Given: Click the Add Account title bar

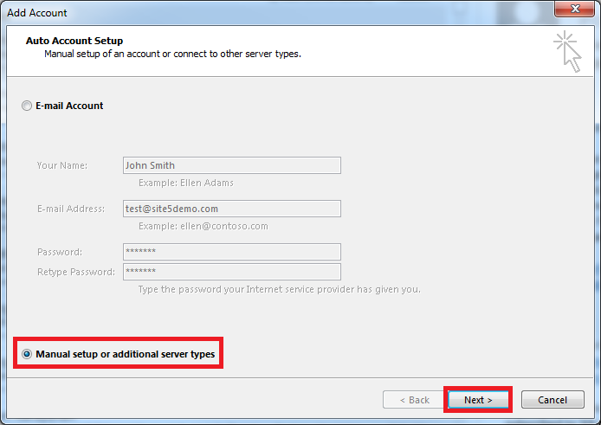Looking at the screenshot, I should (260, 12).
